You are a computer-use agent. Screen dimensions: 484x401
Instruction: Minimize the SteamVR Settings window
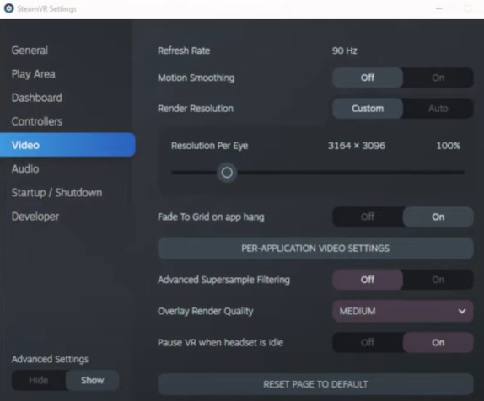(x=438, y=8)
